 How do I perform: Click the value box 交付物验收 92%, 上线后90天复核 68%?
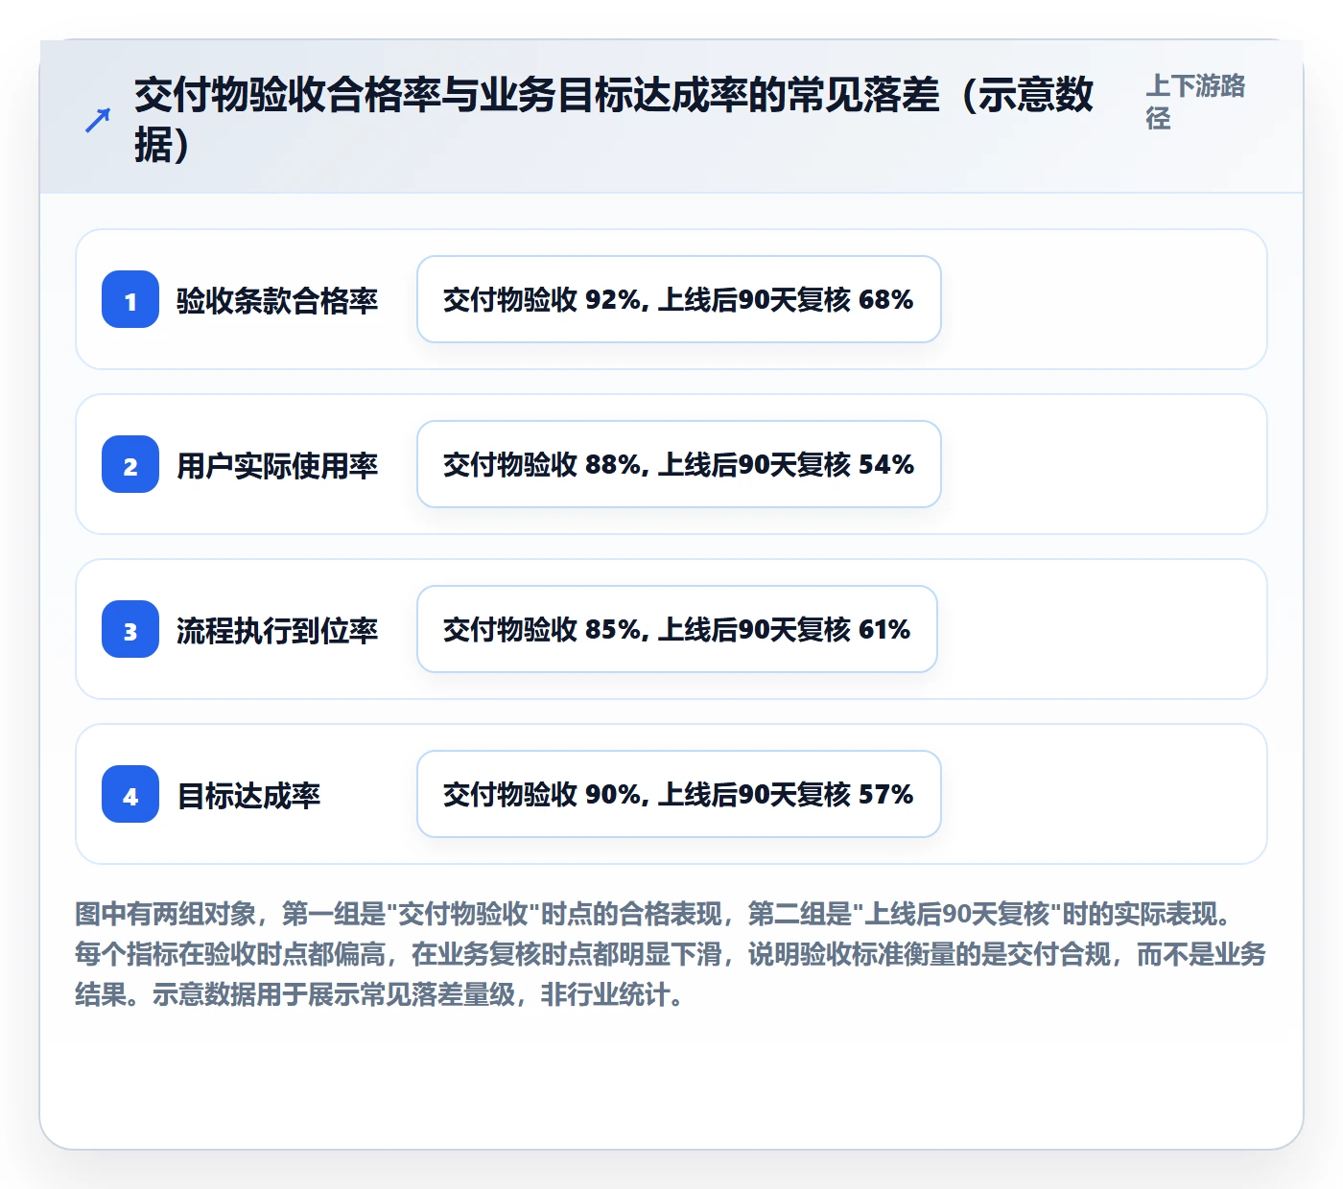click(x=679, y=299)
